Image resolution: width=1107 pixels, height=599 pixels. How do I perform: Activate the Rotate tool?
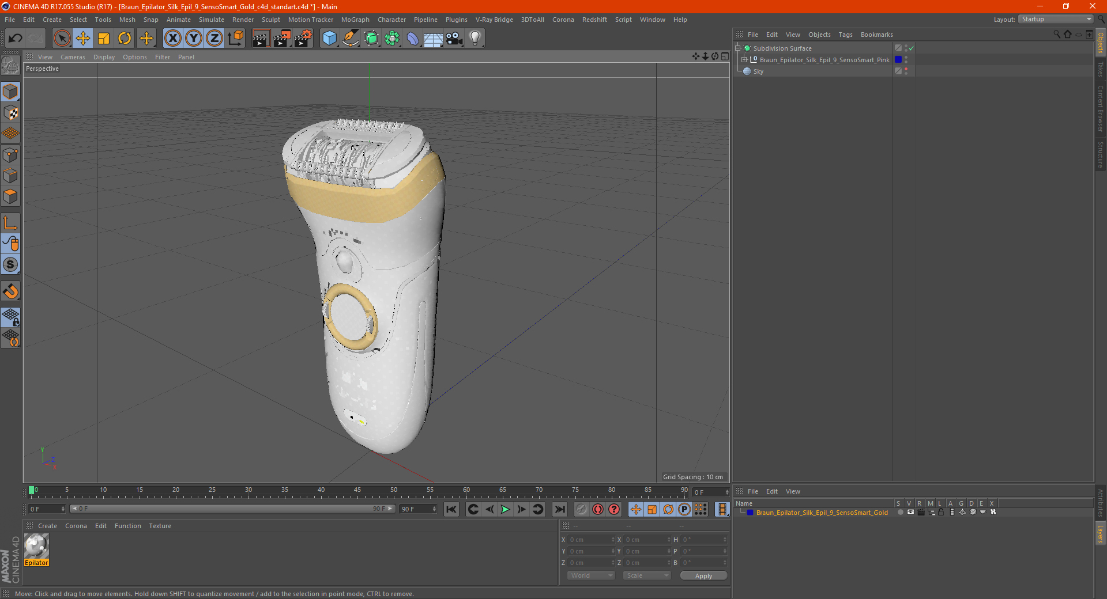point(125,39)
